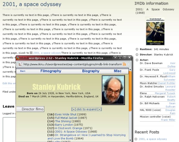Image resolution: width=179 pixels, height=142 pixels.
Task: Open the post title 2001, a space odyssey
Action: [32, 4]
